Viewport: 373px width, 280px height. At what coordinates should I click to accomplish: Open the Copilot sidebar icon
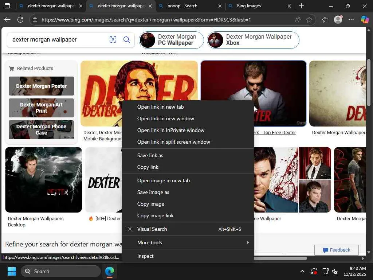(x=365, y=20)
